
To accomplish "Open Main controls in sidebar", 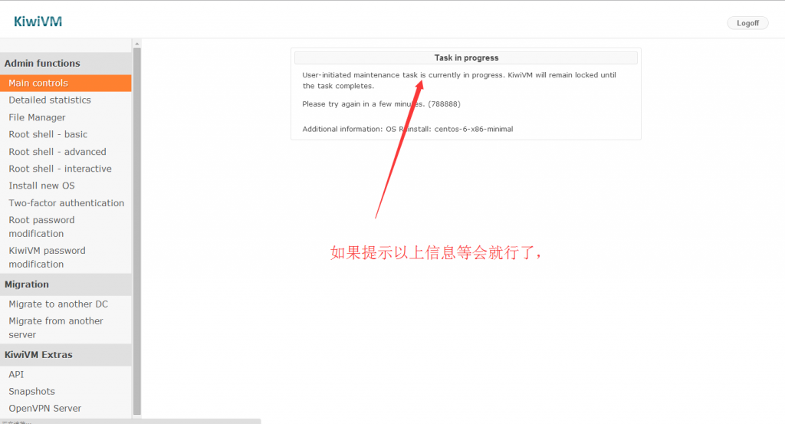I will [66, 83].
